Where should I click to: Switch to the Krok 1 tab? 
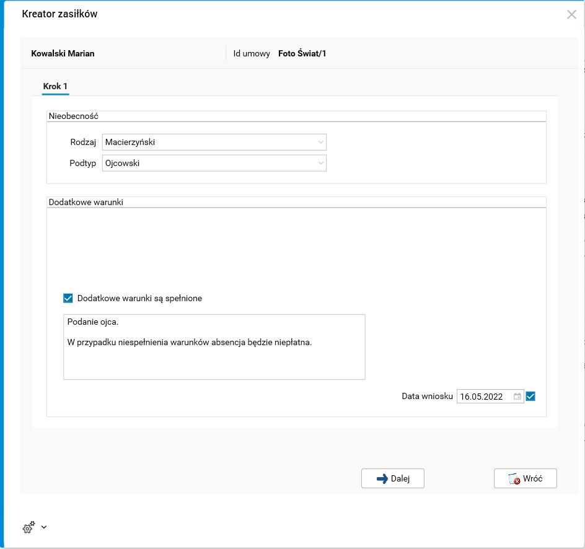[x=55, y=86]
